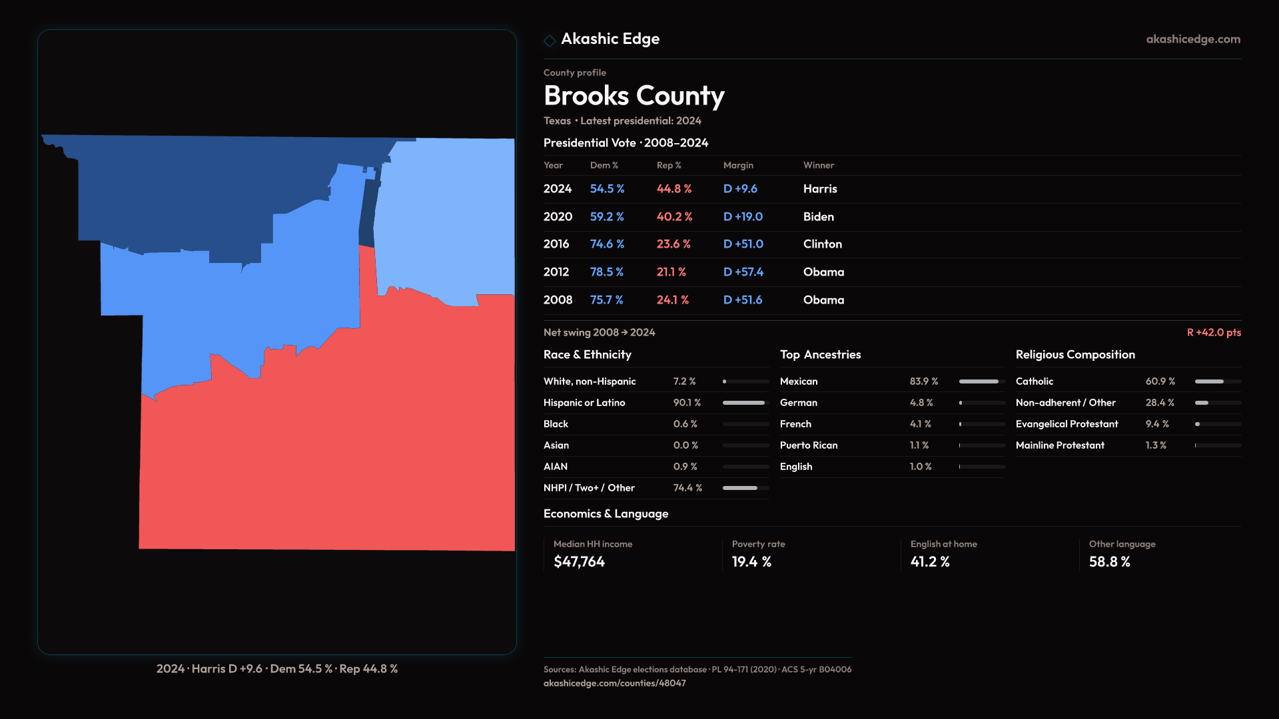
Task: Open the akashicedge.com link in header
Action: 1192,39
